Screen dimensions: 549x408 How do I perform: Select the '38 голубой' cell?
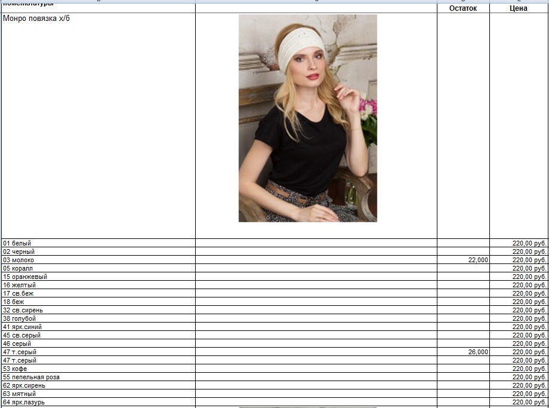point(98,318)
